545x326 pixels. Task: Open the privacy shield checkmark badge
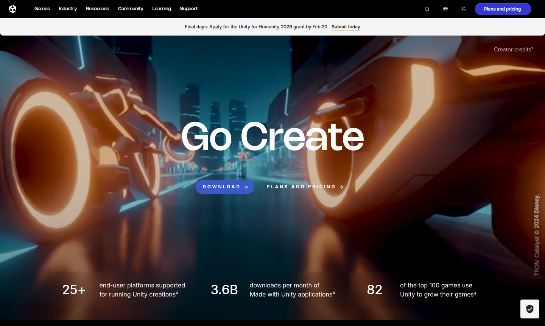[x=529, y=309]
